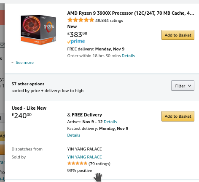Click the £240.00 used price
The image size is (199, 182).
click(22, 116)
